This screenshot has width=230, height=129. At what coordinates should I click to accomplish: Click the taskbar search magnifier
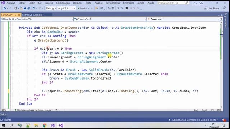click(x=11, y=125)
